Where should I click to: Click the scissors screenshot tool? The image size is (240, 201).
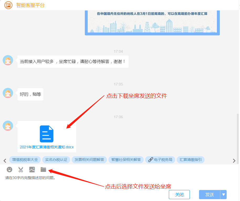(21, 170)
